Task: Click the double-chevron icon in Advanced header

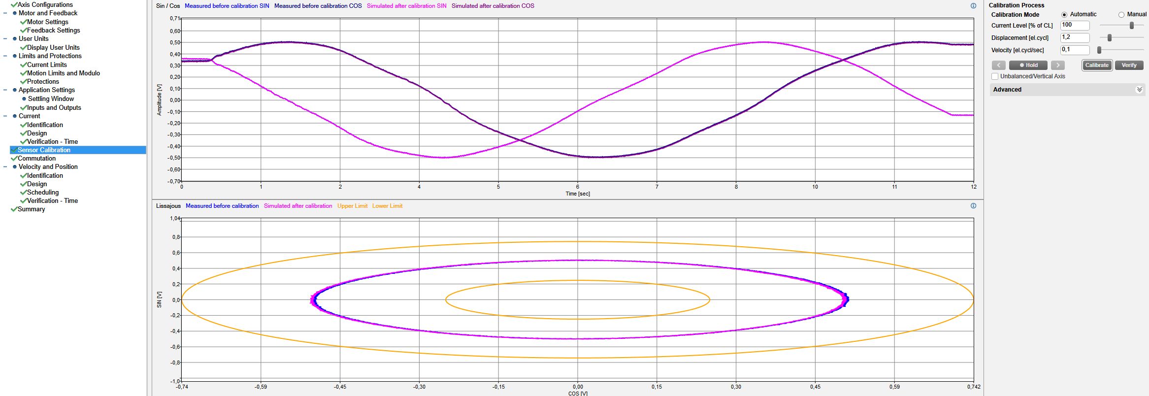Action: coord(1139,90)
